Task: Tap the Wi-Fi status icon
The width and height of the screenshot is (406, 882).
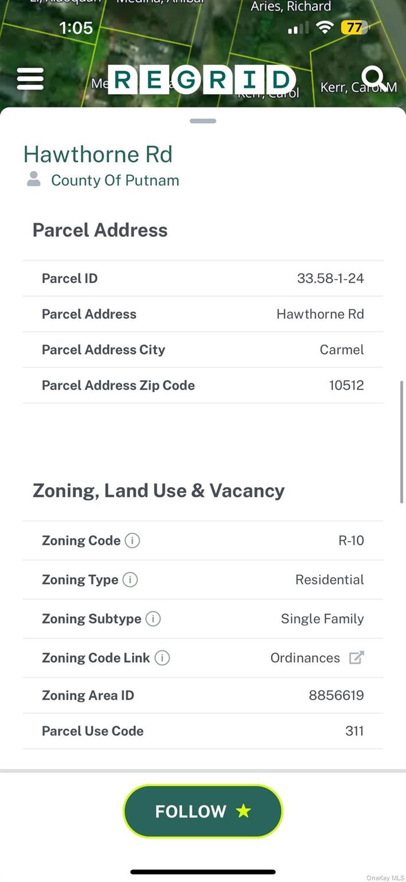Action: pos(325,28)
